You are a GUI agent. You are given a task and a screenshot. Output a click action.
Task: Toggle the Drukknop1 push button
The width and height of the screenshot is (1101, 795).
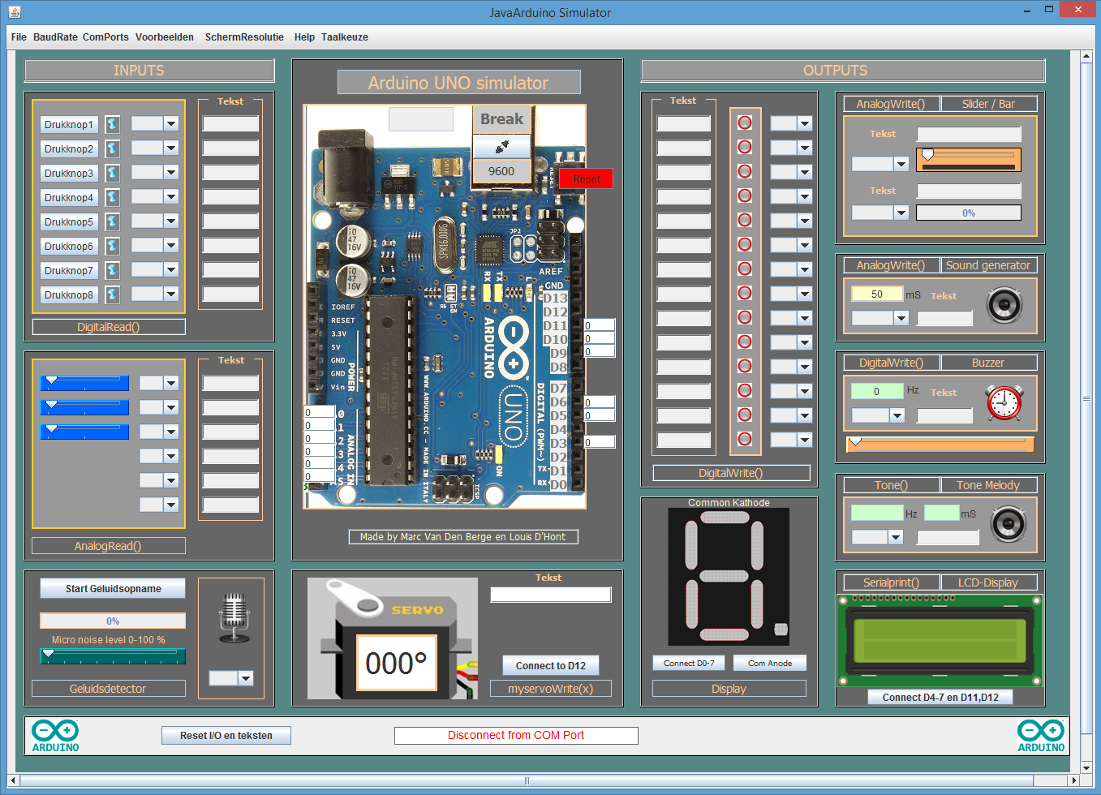(x=69, y=124)
